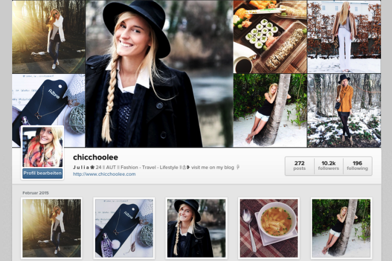Image resolution: width=392 pixels, height=261 pixels.
Task: Click the palm tree banner photo
Action: (270, 111)
